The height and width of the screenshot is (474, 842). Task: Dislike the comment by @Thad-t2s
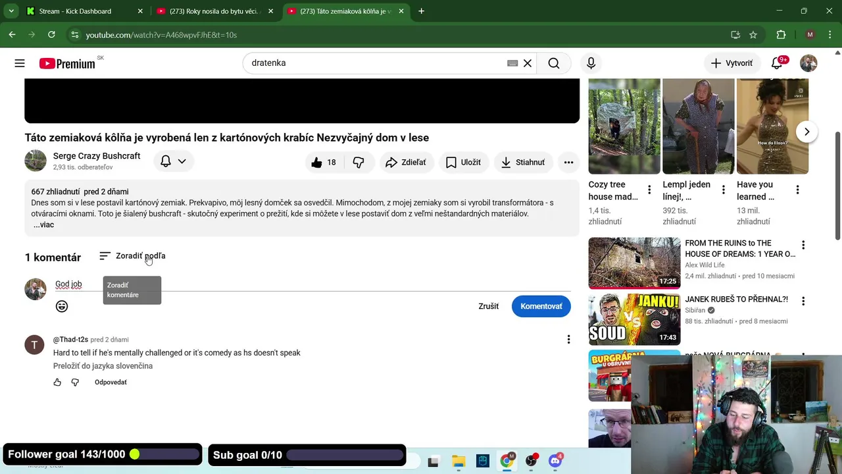click(x=75, y=382)
